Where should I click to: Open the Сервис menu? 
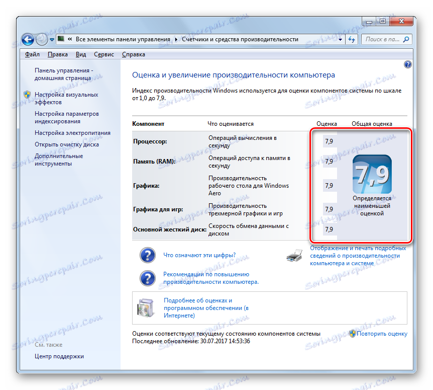104,54
